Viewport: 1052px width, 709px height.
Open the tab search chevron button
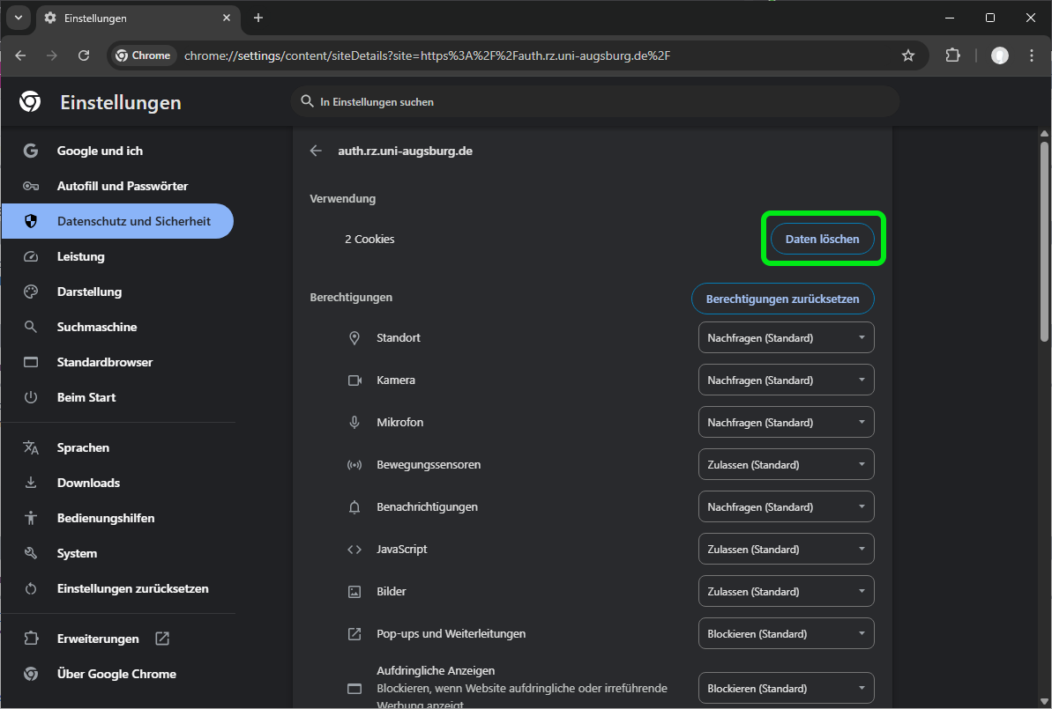pos(18,18)
